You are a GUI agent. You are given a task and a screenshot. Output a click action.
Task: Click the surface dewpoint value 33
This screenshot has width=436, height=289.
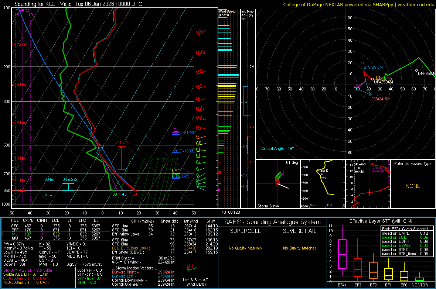click(115, 194)
